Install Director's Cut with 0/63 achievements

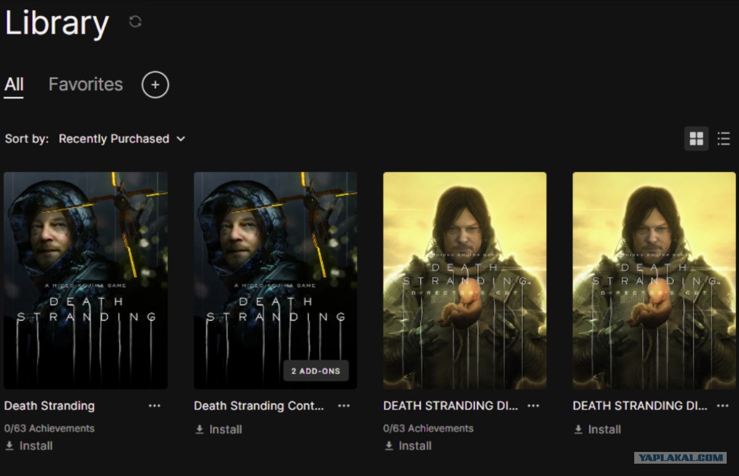408,446
